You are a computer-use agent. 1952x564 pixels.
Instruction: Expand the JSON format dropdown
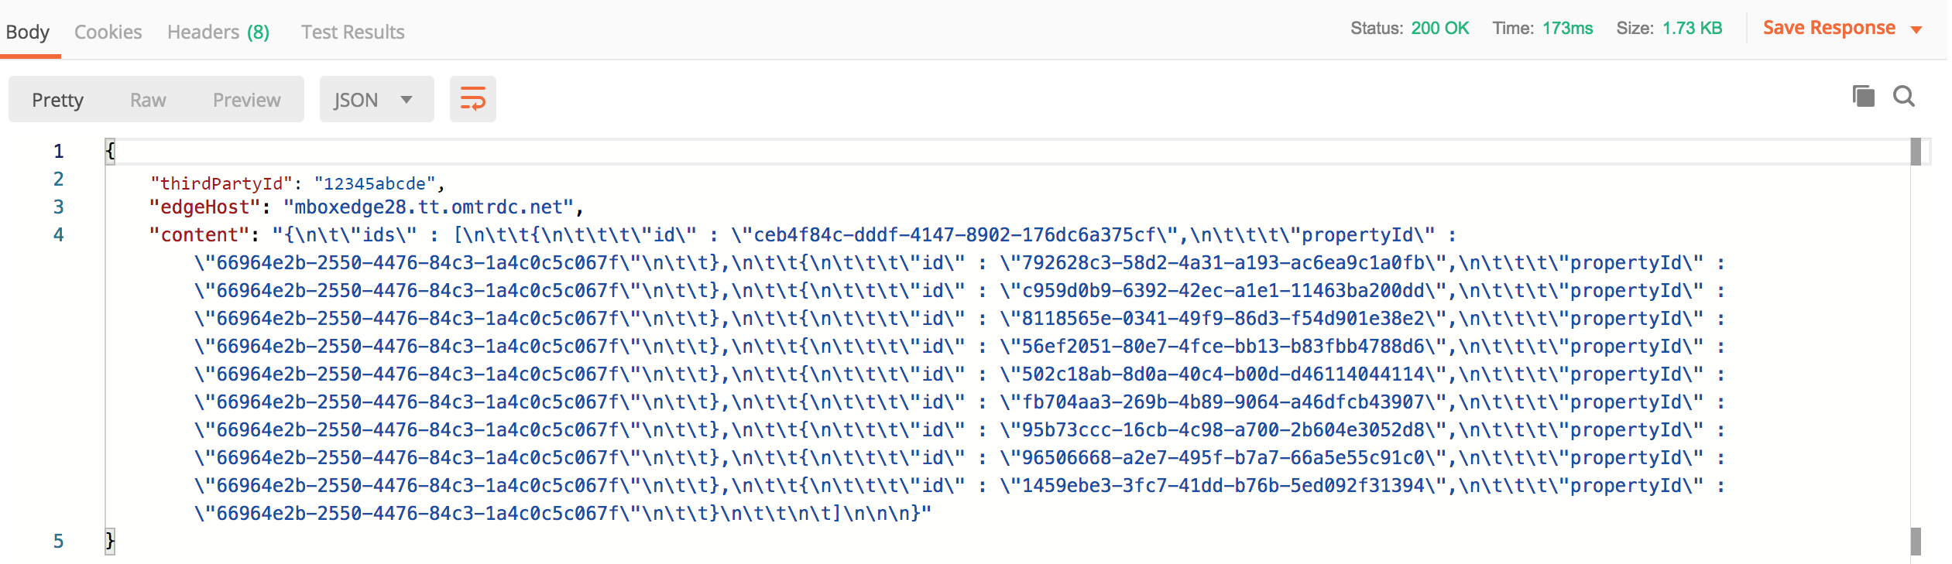376,99
